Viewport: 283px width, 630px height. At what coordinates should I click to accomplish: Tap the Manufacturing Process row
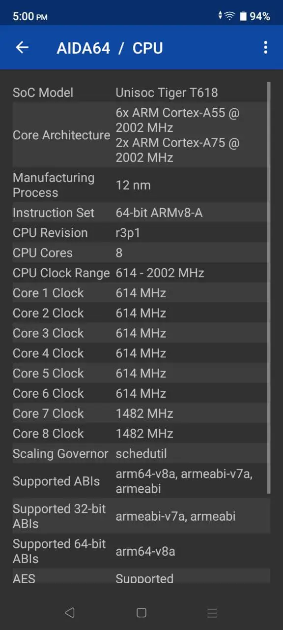(141, 185)
